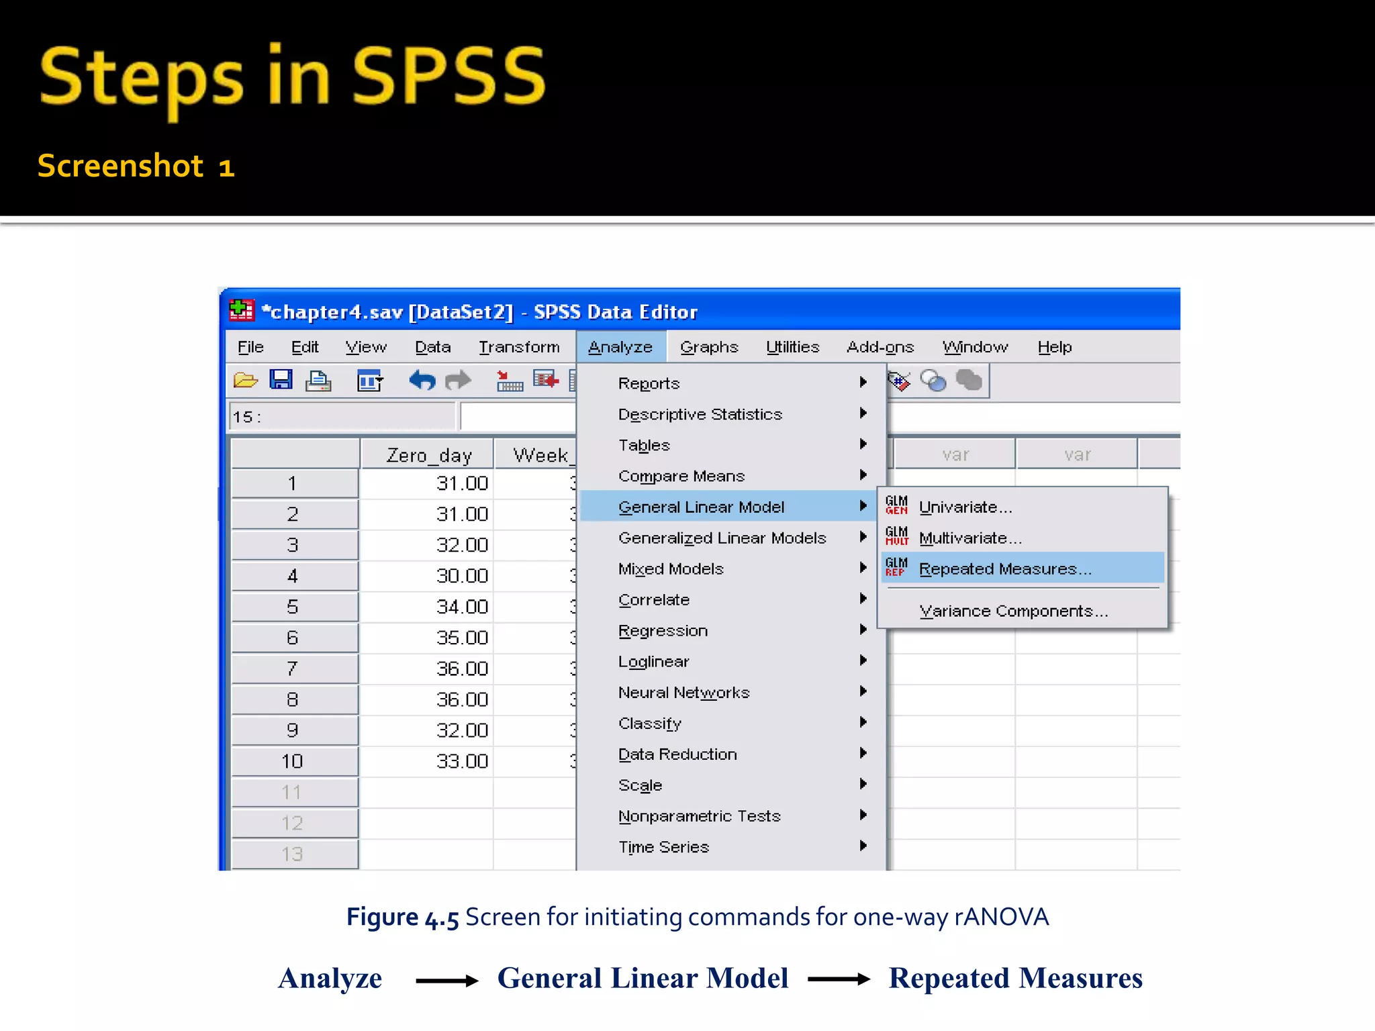
Task: Open the Utilities menu
Action: [x=793, y=347]
